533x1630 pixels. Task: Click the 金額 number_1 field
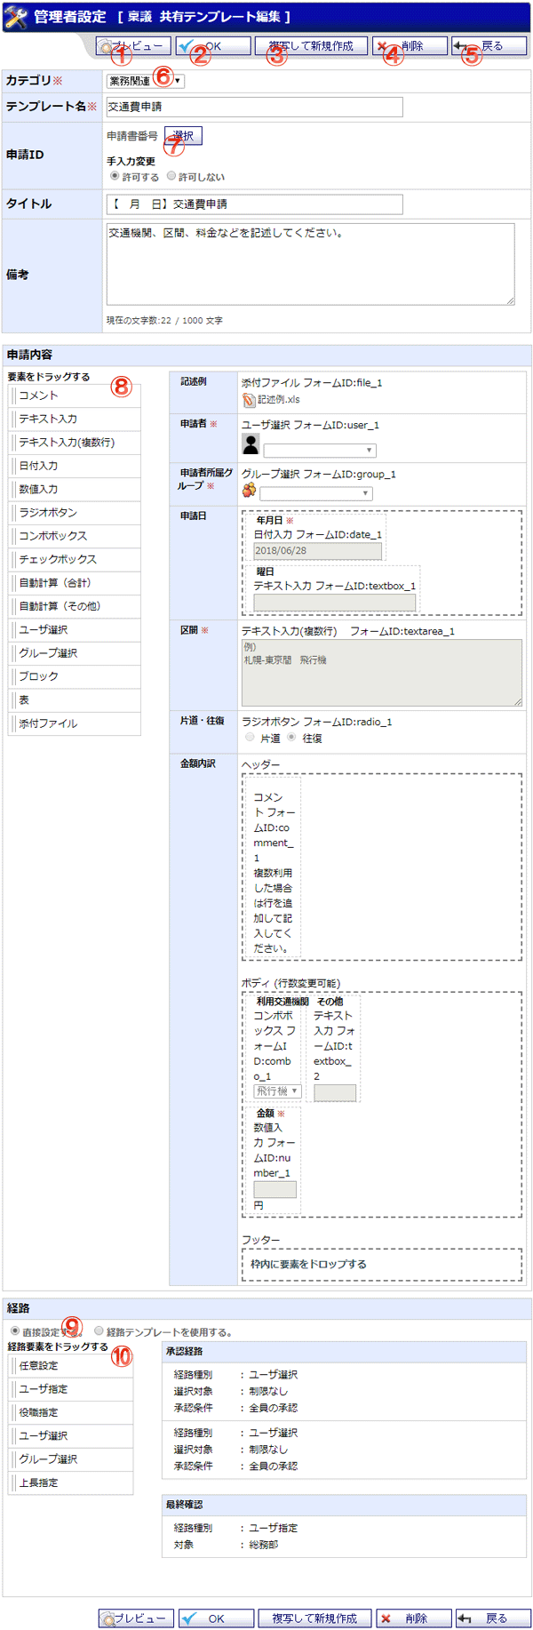[x=275, y=1189]
